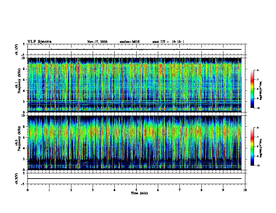This screenshot has height=213, width=276.
Task: Click the 'start UT = 19:10:1' header text
Action: pyautogui.click(x=168, y=42)
